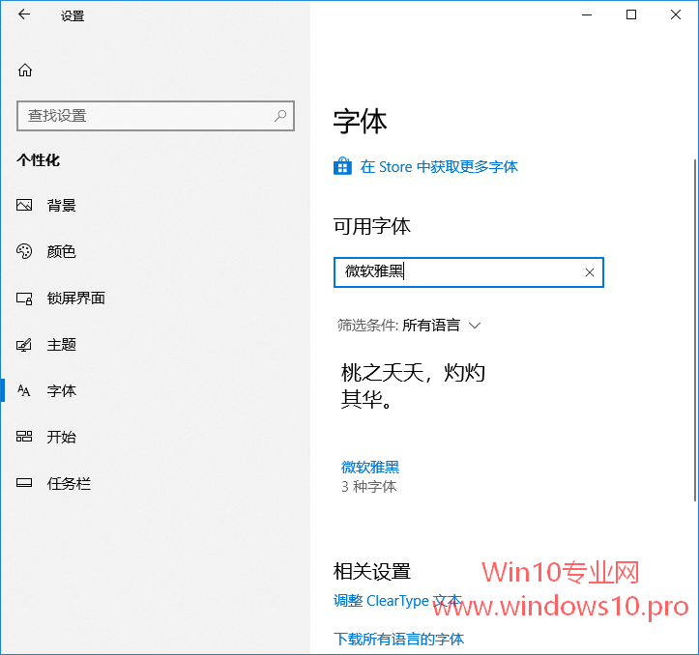Click the Store shopping bag icon
Image resolution: width=699 pixels, height=655 pixels.
pyautogui.click(x=342, y=166)
